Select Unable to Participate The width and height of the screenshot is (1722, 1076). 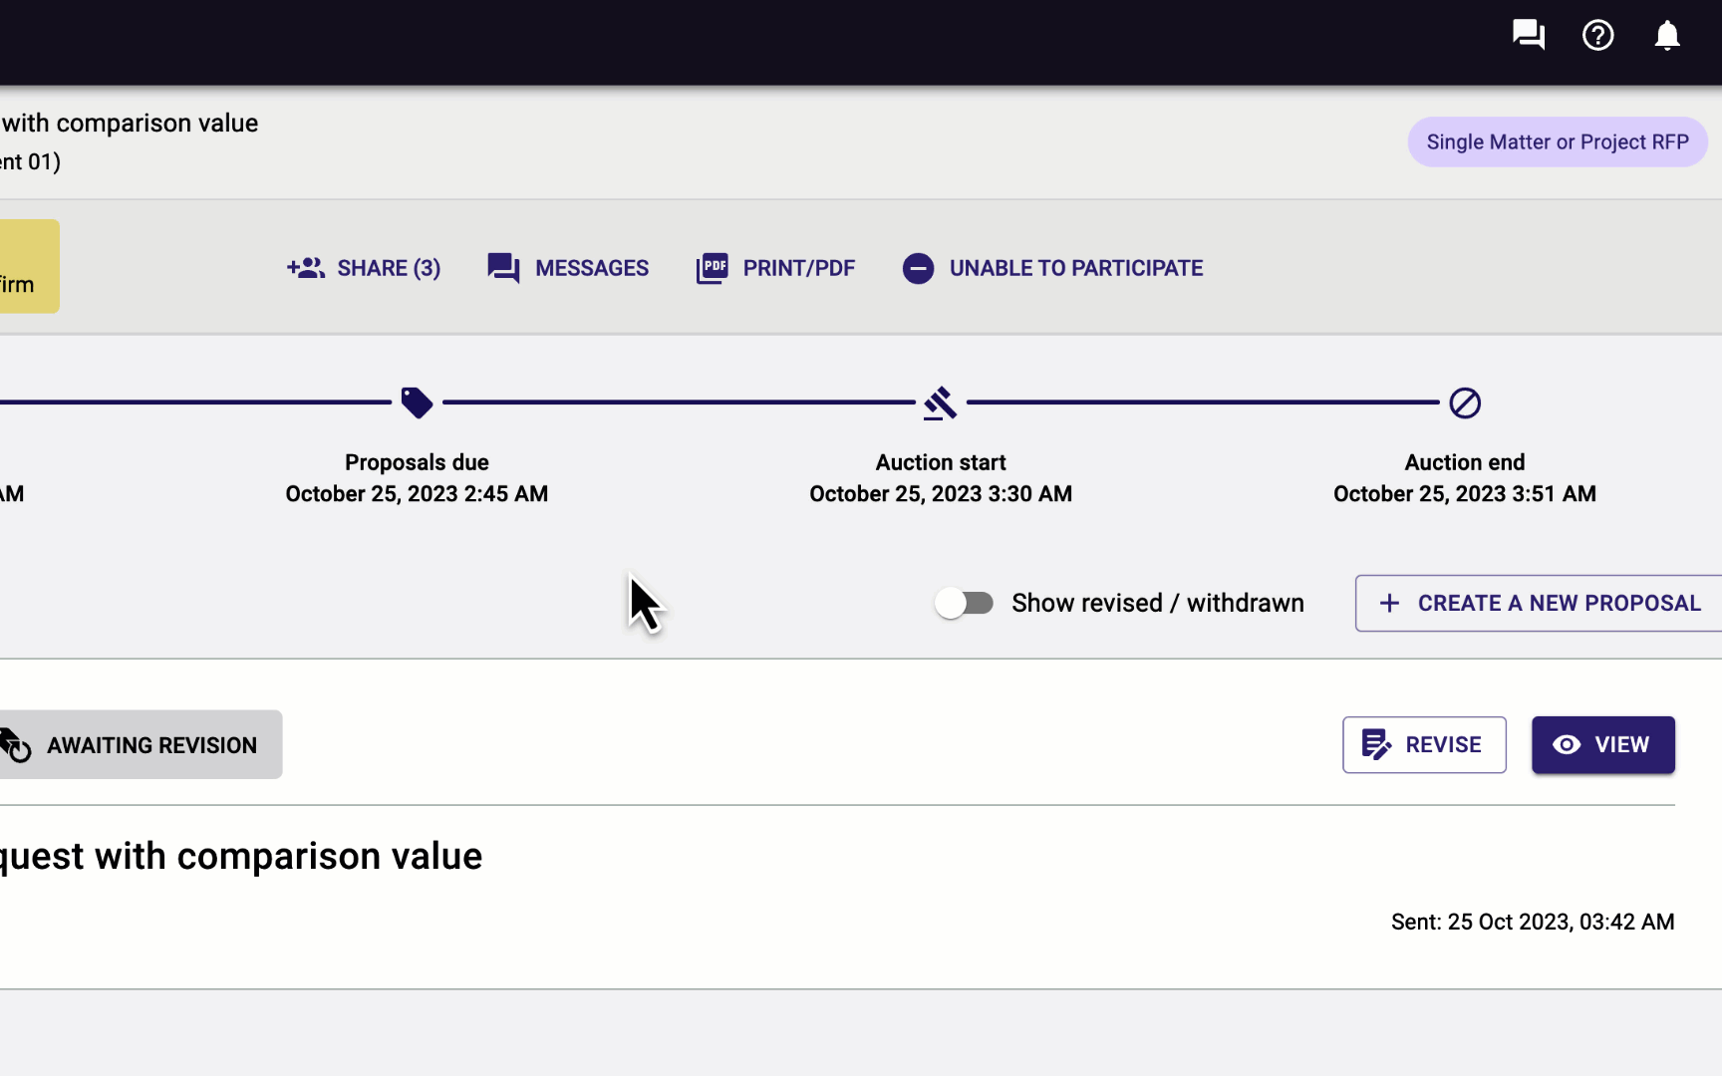pos(1052,268)
